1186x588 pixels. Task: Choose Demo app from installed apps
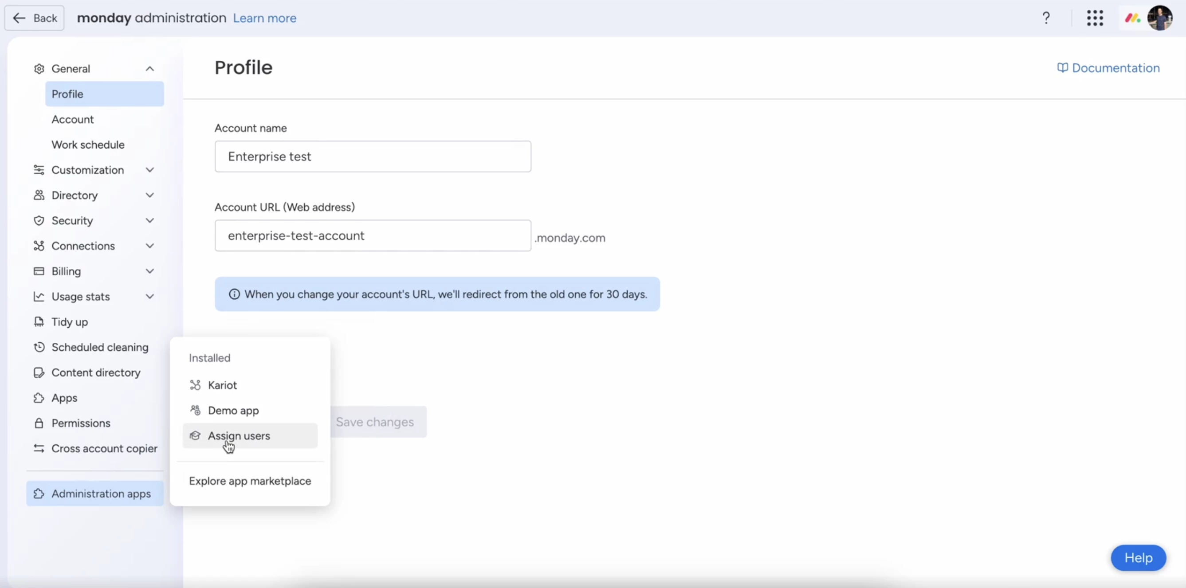250,410
